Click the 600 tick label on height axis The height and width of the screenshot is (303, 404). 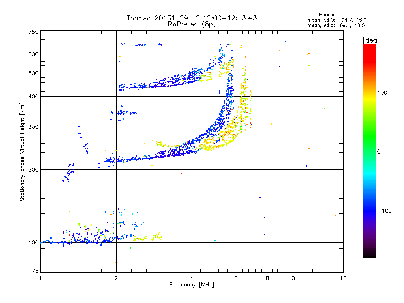tap(33, 54)
